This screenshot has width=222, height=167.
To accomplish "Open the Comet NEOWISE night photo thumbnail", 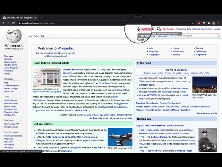I will click(x=205, y=85).
